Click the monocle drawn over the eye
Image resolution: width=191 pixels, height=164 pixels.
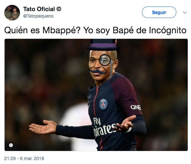(105, 60)
